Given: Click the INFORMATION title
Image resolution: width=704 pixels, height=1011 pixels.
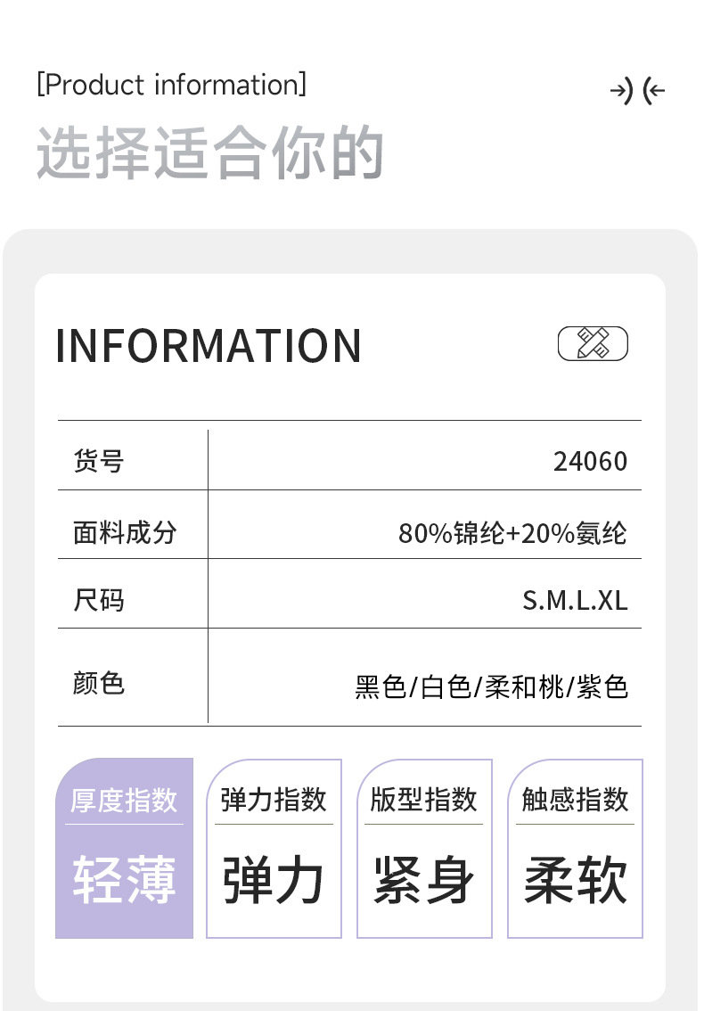Looking at the screenshot, I should tap(209, 346).
